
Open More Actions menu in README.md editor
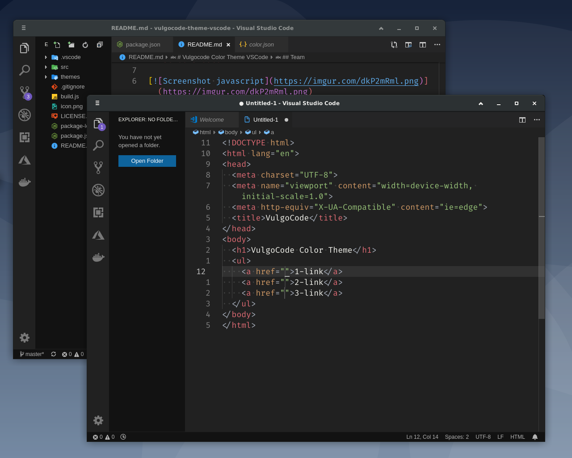coord(437,45)
